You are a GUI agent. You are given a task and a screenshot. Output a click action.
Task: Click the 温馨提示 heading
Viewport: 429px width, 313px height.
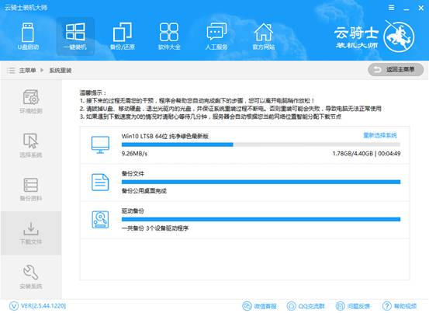[93, 92]
